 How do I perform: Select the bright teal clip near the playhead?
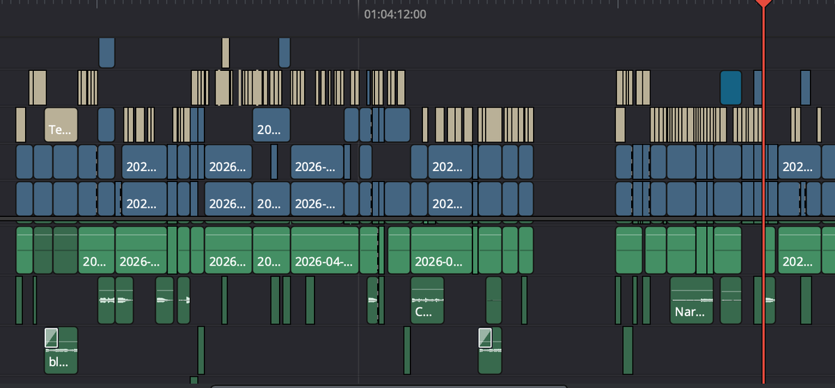pyautogui.click(x=731, y=88)
